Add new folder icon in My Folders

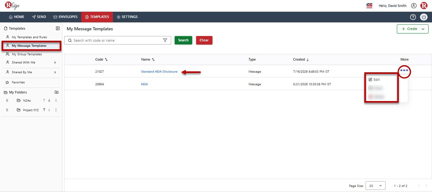click(57, 92)
